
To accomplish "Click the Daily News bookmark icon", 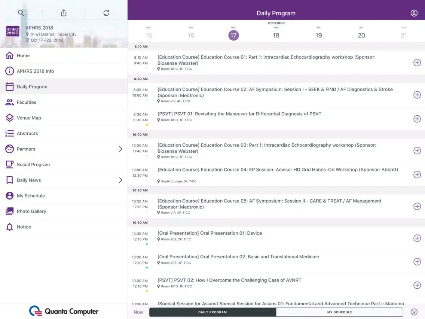I will tap(9, 180).
